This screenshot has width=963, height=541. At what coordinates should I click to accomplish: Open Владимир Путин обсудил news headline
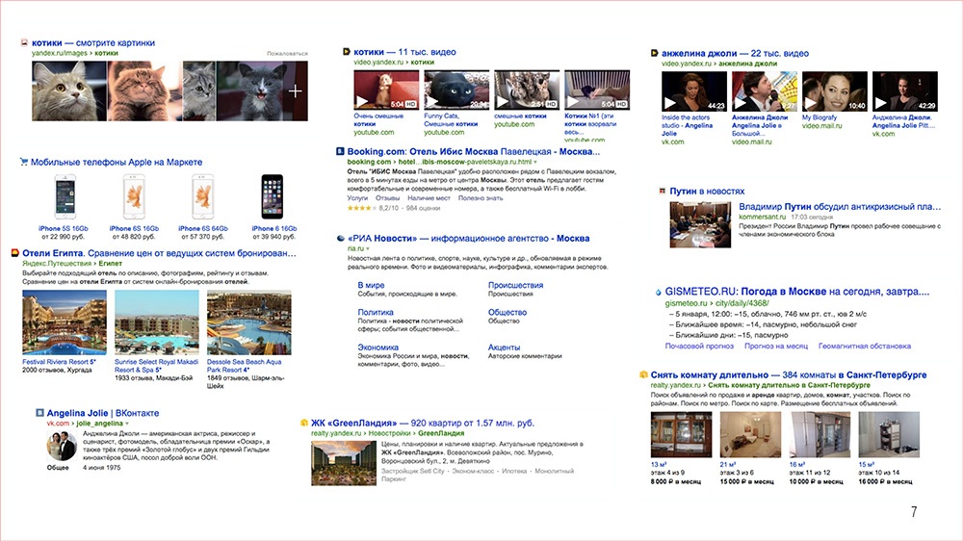[x=840, y=206]
